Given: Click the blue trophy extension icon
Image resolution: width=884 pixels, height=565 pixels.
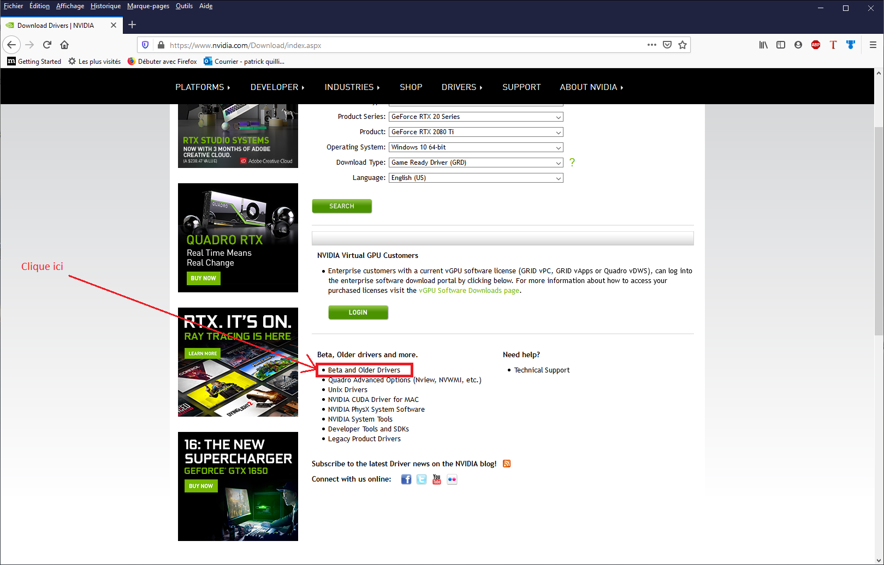Looking at the screenshot, I should [851, 45].
